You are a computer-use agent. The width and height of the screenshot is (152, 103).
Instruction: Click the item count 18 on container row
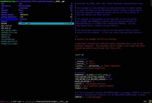(x=71, y=8)
